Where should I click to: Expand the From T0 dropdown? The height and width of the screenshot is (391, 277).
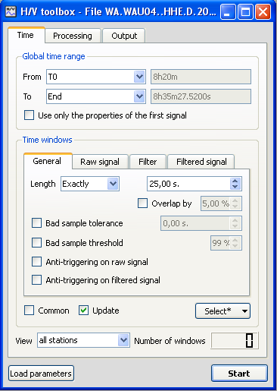point(96,77)
